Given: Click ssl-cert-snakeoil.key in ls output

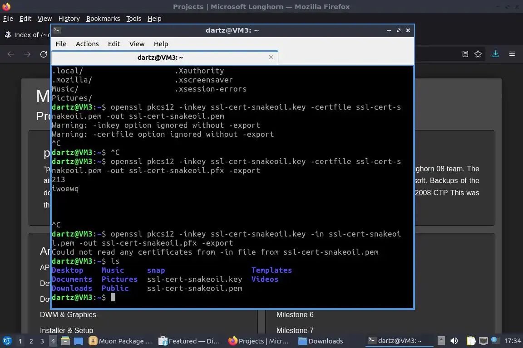Looking at the screenshot, I should (x=194, y=279).
